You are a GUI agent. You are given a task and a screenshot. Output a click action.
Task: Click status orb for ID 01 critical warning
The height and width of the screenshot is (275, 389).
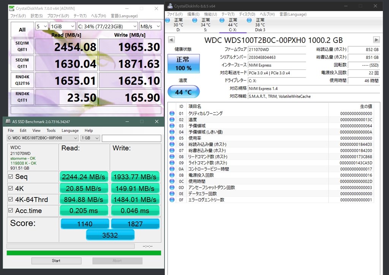pyautogui.click(x=172, y=113)
